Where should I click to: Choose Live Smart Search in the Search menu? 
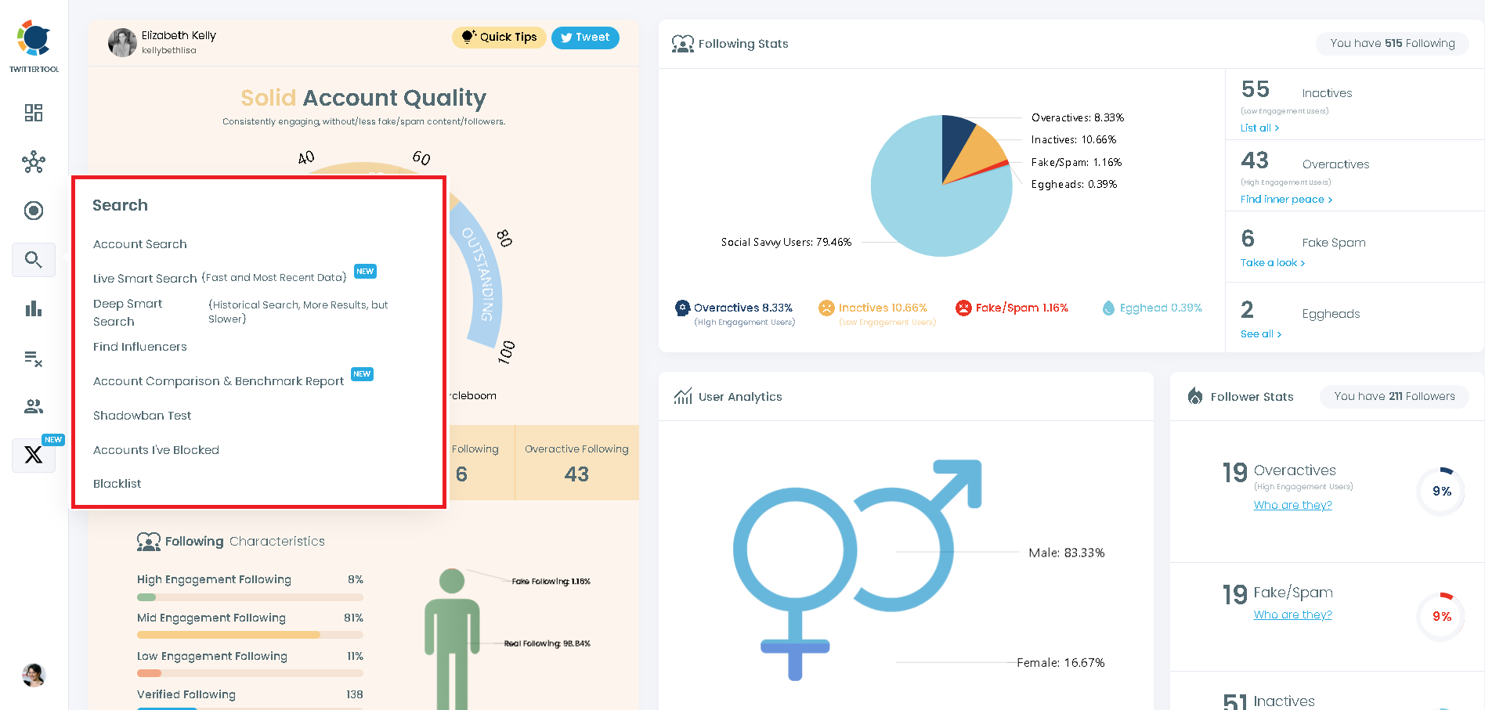click(x=144, y=278)
